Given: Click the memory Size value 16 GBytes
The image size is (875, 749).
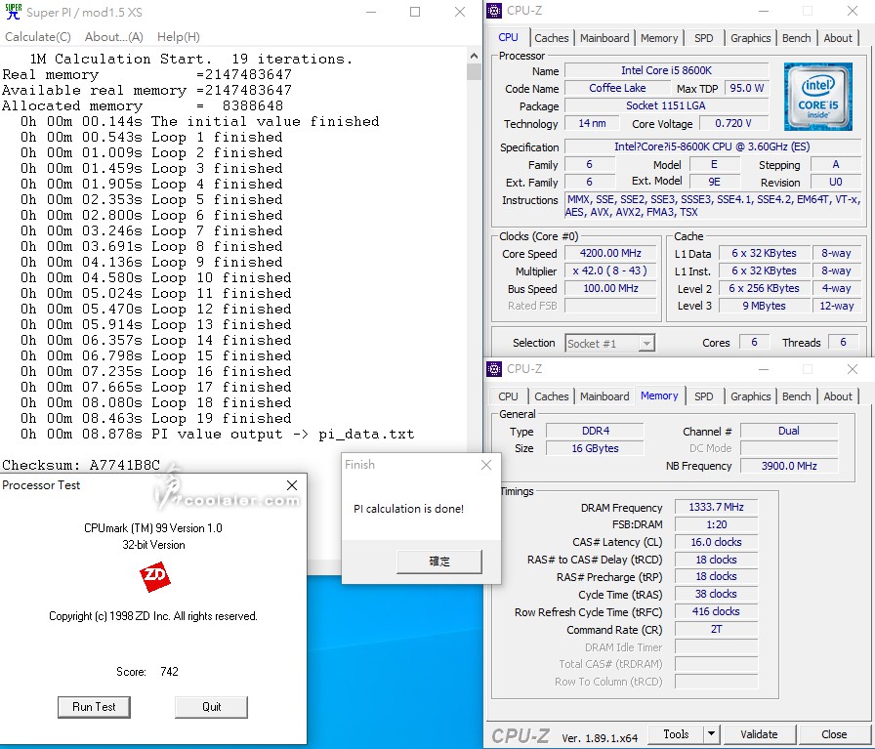Looking at the screenshot, I should pyautogui.click(x=595, y=448).
